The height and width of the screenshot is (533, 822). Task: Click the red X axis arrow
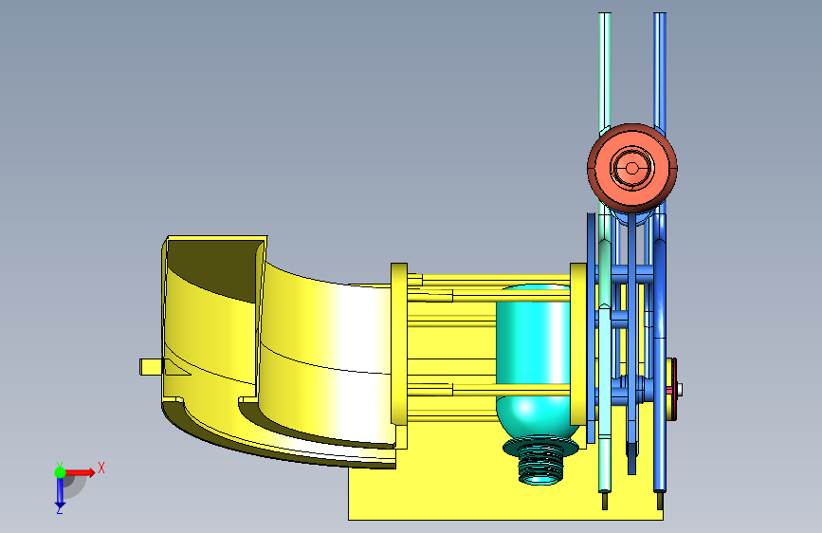pos(81,472)
